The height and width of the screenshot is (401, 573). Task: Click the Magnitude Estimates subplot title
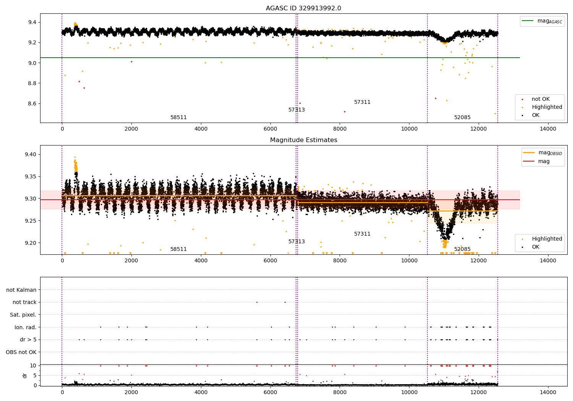point(303,140)
